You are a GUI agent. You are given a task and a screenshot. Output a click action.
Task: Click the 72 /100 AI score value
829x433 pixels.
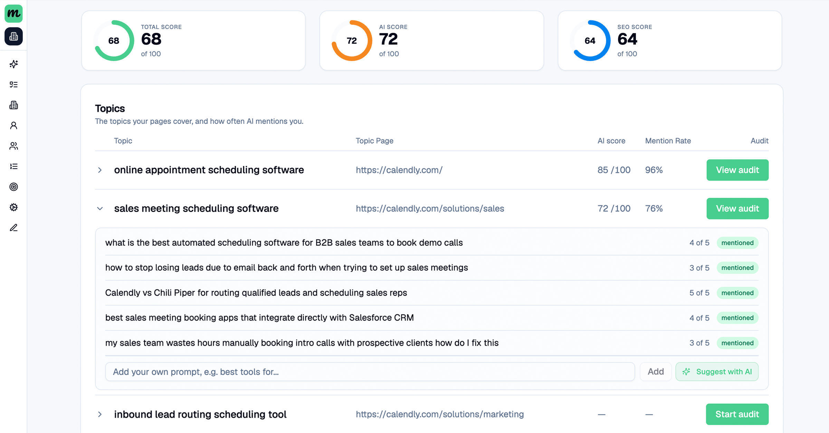614,209
